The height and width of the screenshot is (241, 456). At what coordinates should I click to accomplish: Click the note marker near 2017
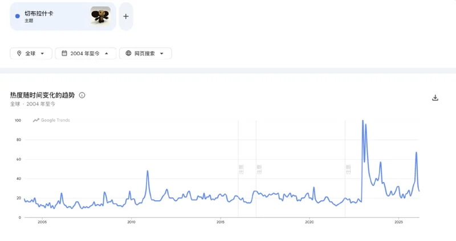[259, 169]
